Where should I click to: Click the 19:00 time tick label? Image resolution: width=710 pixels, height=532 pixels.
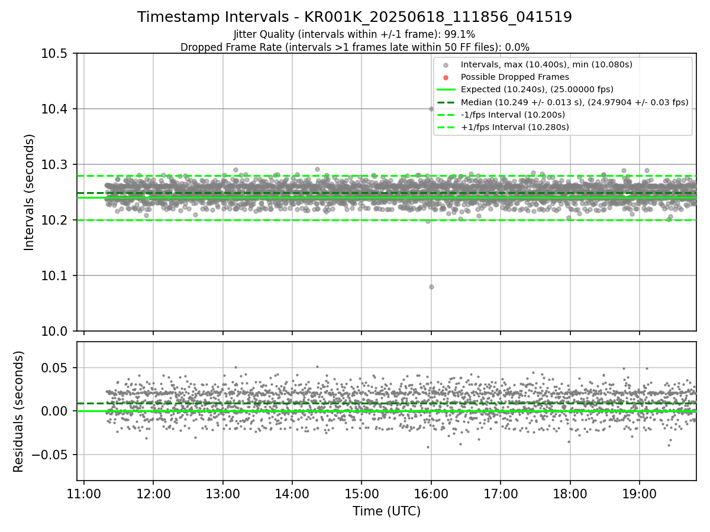pyautogui.click(x=640, y=493)
